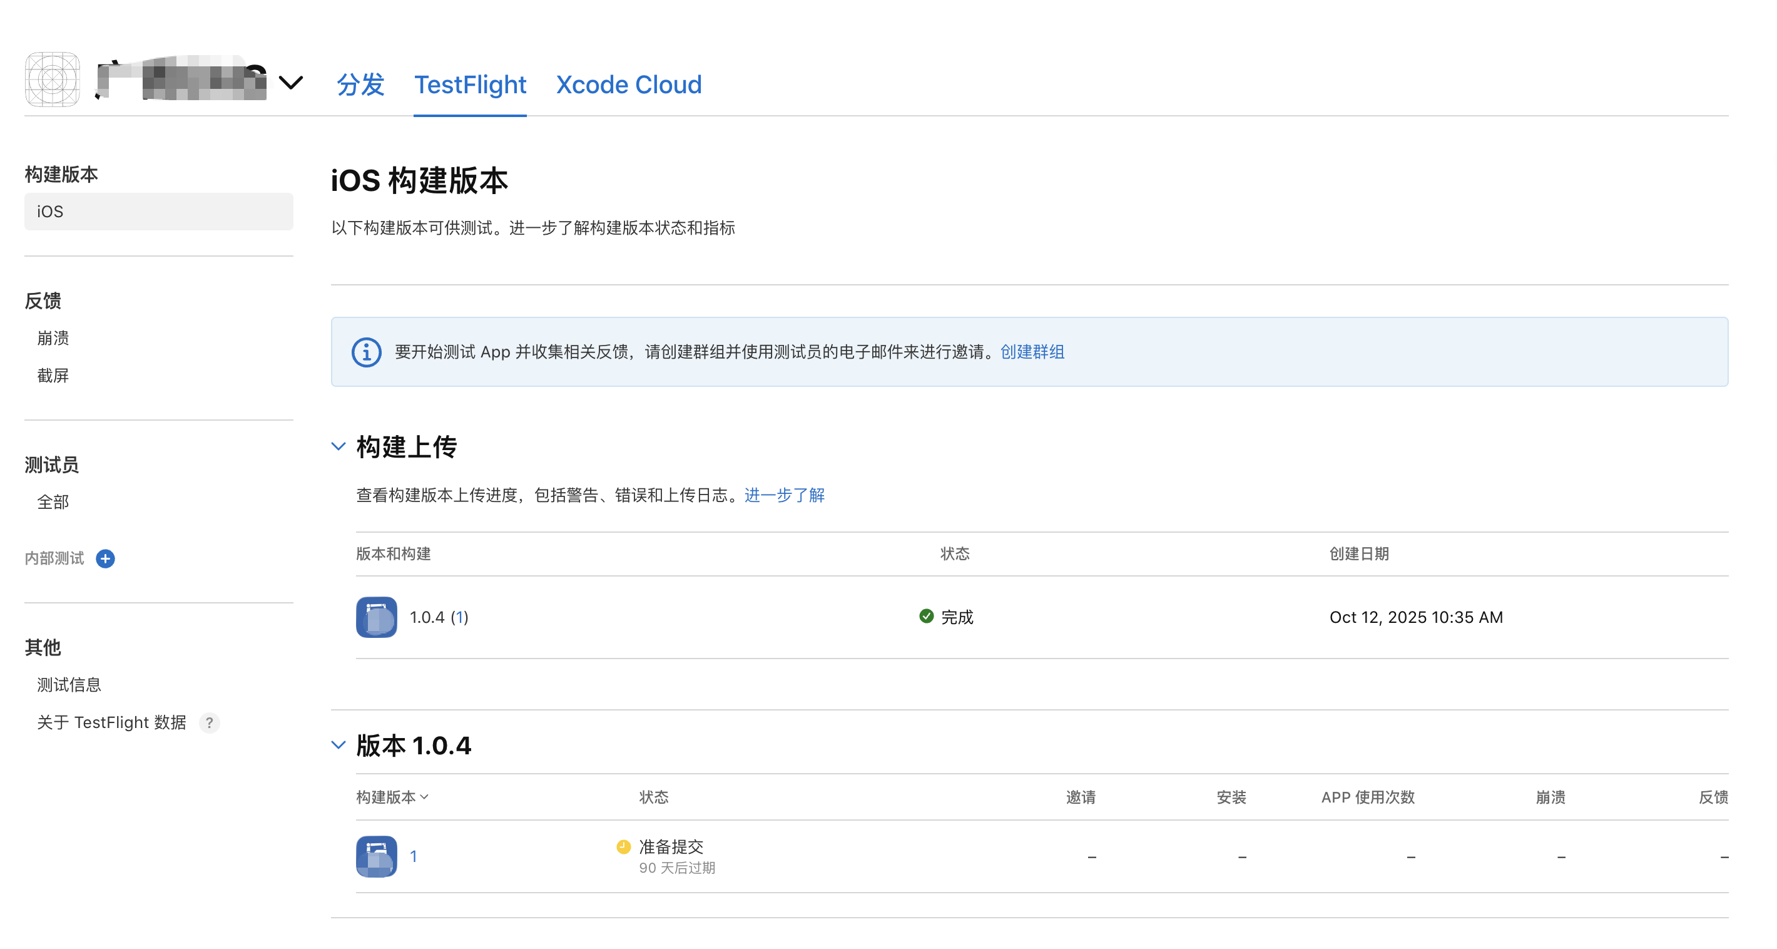Screen dimensions: 1777x949
Task: Open 进一步了解 link about uploads
Action: [785, 495]
